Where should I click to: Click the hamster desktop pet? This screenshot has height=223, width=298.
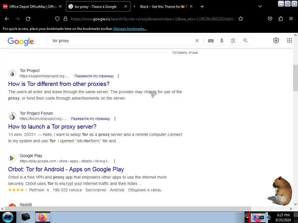pos(280,191)
